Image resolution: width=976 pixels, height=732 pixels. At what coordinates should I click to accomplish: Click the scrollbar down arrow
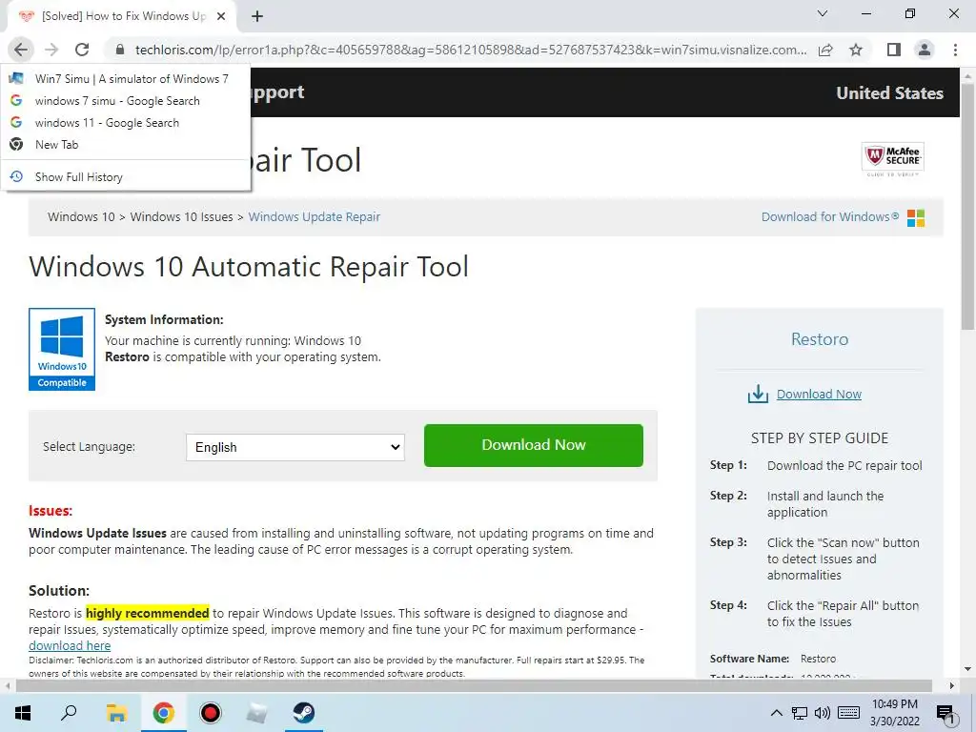tap(967, 669)
